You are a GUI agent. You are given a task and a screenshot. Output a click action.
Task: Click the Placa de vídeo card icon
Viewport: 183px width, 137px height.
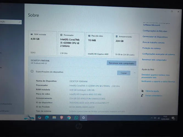tap(89, 36)
